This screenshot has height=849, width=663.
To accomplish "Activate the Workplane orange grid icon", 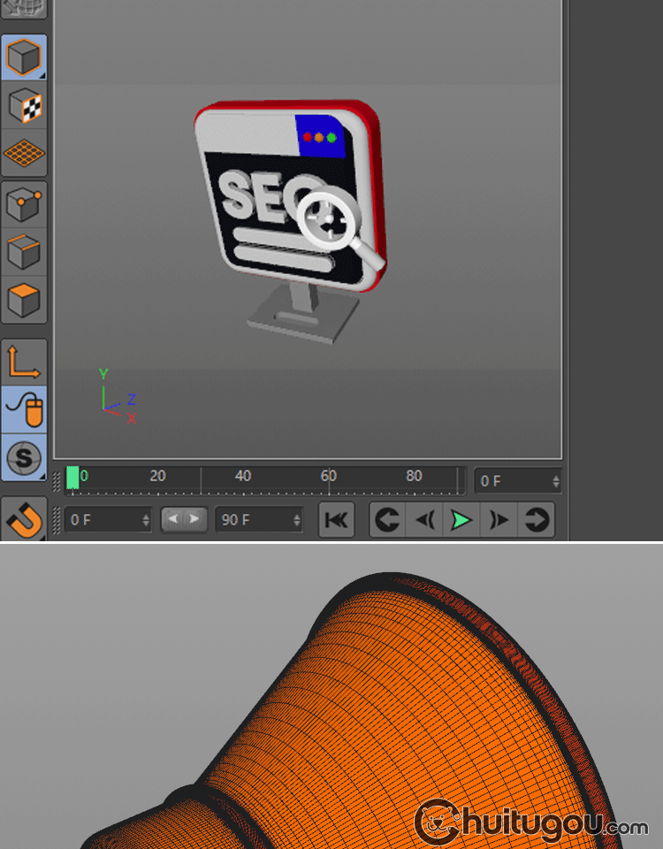I will [24, 153].
